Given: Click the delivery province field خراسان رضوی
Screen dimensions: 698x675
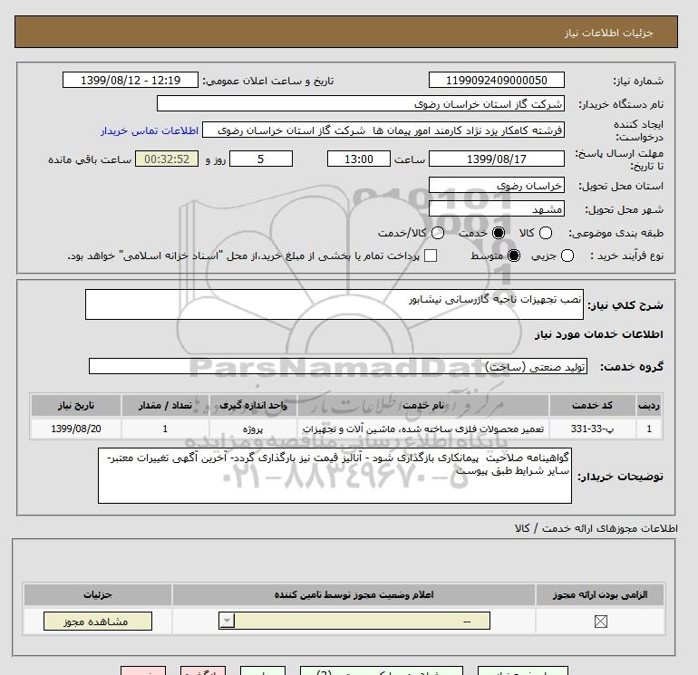Looking at the screenshot, I should pos(497,185).
